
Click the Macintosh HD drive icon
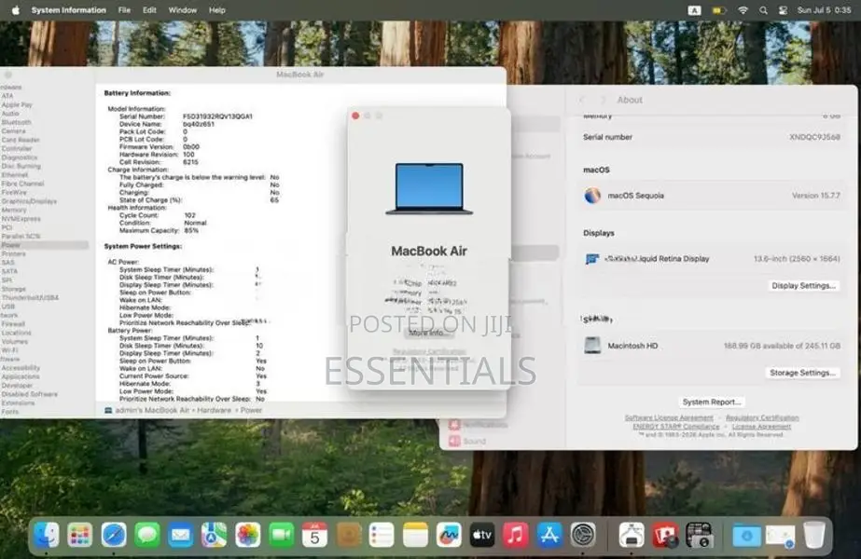point(592,346)
